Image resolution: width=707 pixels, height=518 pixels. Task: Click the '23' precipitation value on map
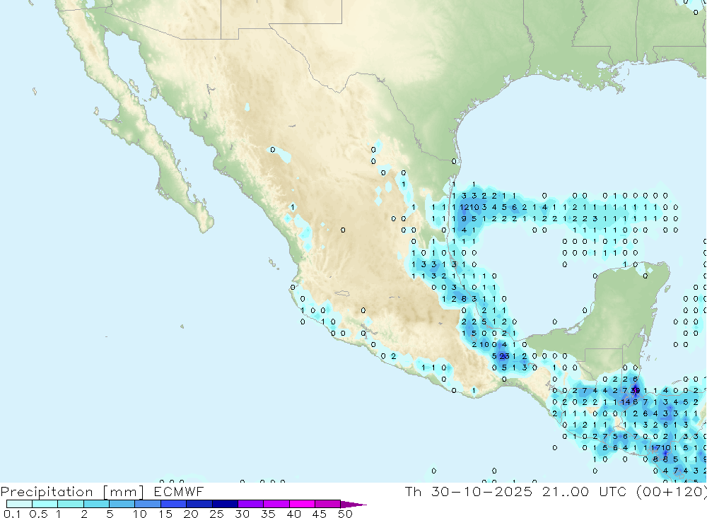(505, 356)
